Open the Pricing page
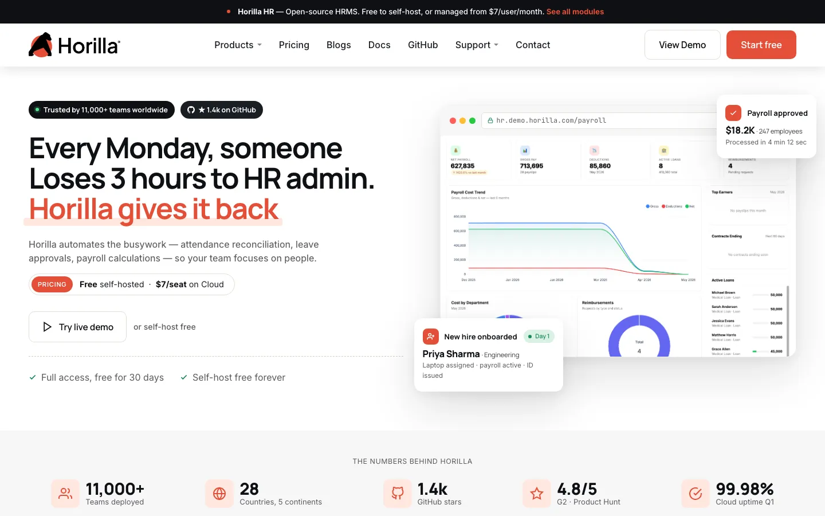825x516 pixels. pos(294,45)
